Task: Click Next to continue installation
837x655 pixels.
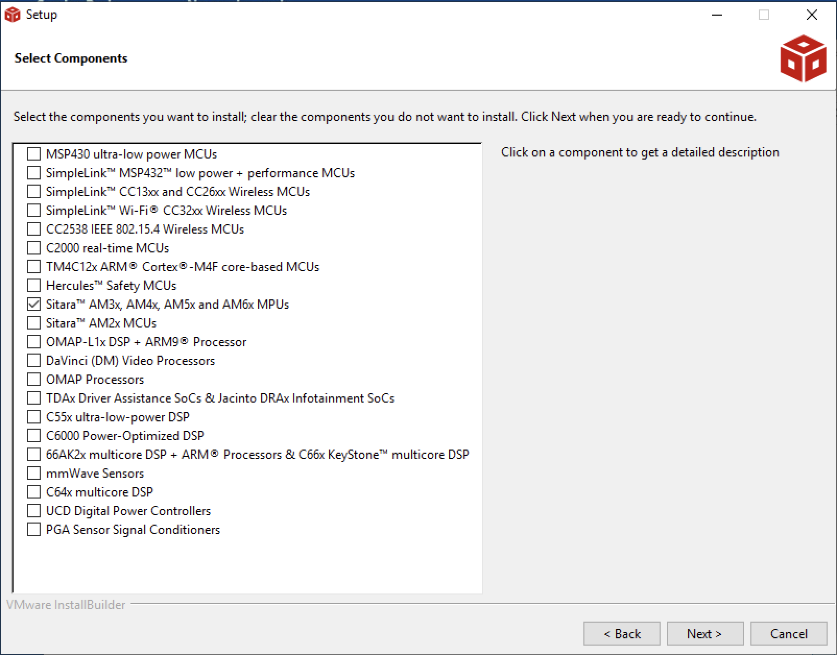Action: pos(704,634)
